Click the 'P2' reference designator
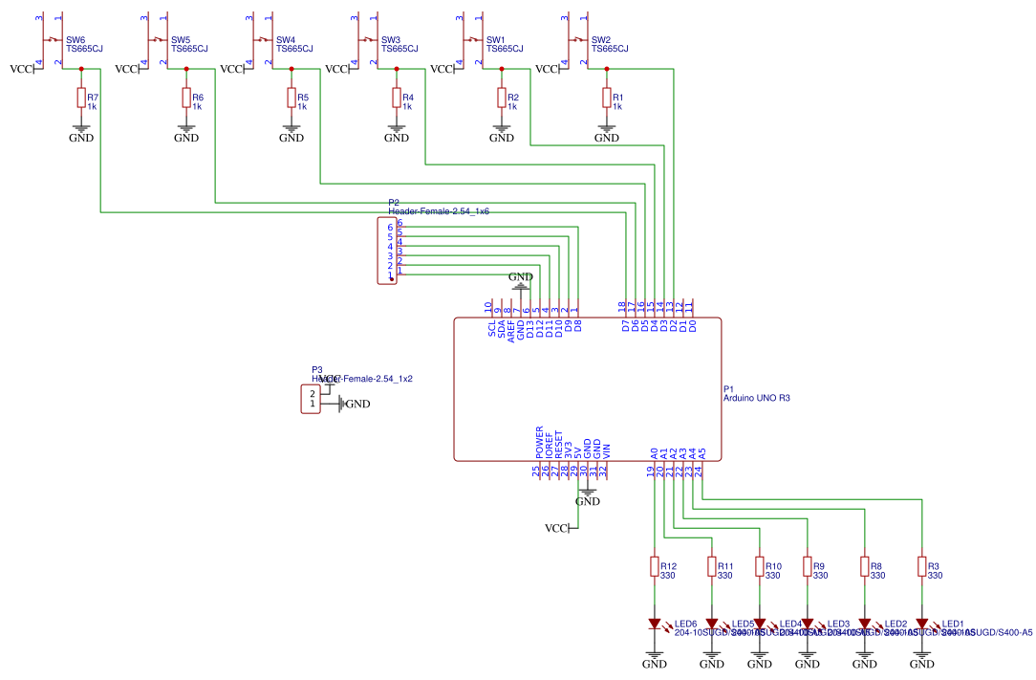 [394, 203]
